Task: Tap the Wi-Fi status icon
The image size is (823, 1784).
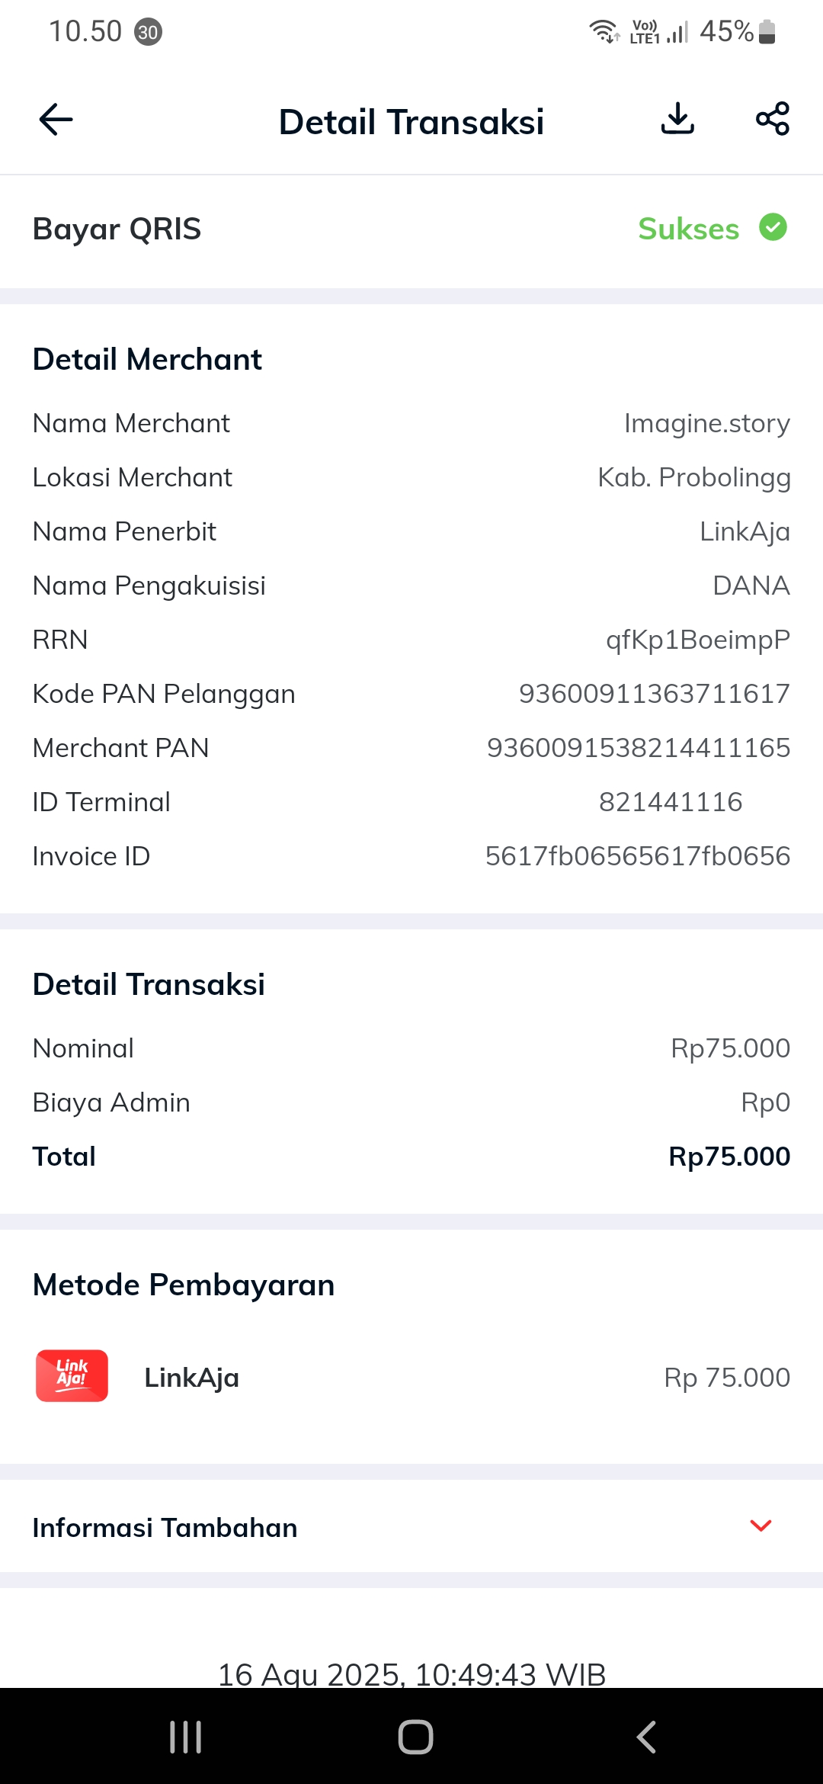Action: (604, 31)
